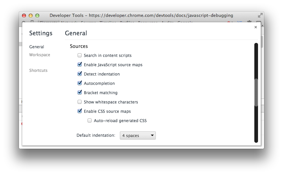Untick the Bracket matching option
This screenshot has width=283, height=175.
(80, 93)
